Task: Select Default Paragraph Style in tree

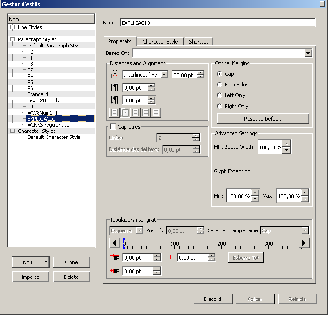Action: 55,46
